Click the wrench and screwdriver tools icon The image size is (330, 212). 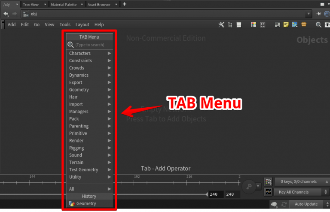tap(222, 24)
